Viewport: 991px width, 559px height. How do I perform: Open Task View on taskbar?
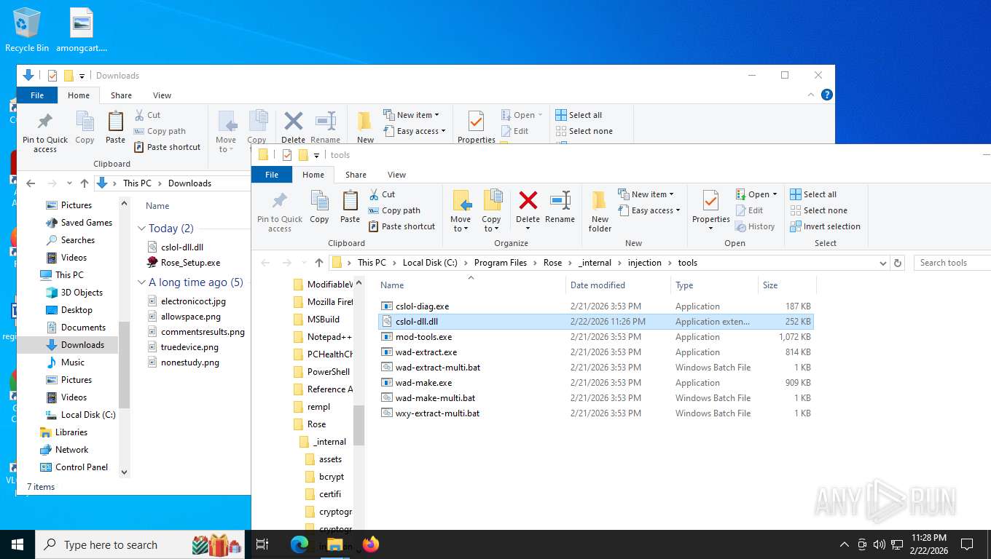click(262, 544)
